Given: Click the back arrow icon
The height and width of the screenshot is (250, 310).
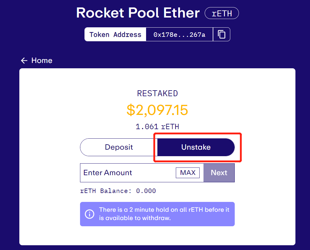Looking at the screenshot, I should 24,61.
